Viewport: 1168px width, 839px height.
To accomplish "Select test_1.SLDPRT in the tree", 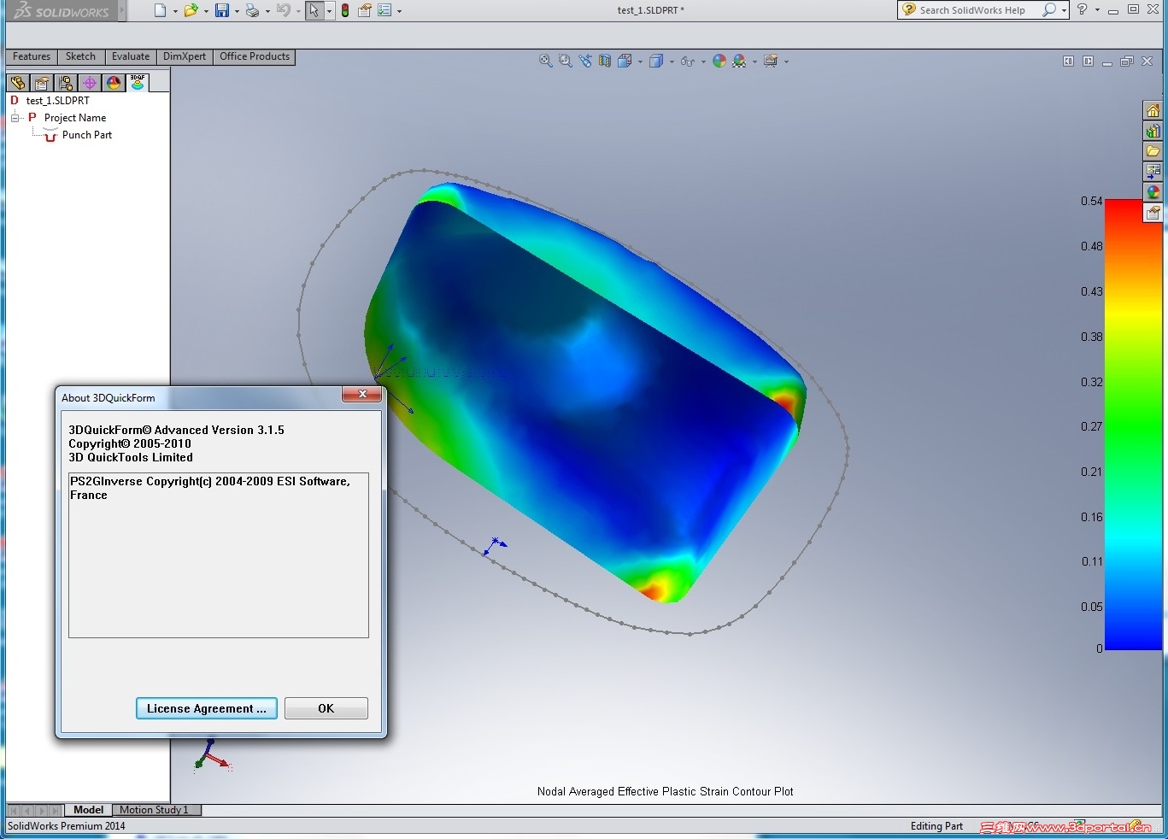I will pos(57,101).
